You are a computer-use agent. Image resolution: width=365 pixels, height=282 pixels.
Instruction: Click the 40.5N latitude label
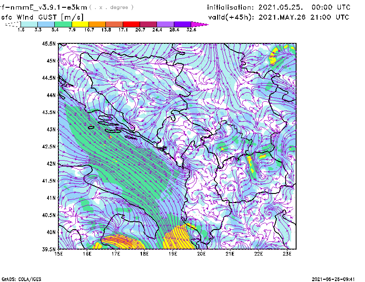tap(49, 215)
